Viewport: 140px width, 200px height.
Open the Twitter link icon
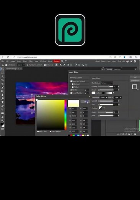(x=131, y=61)
